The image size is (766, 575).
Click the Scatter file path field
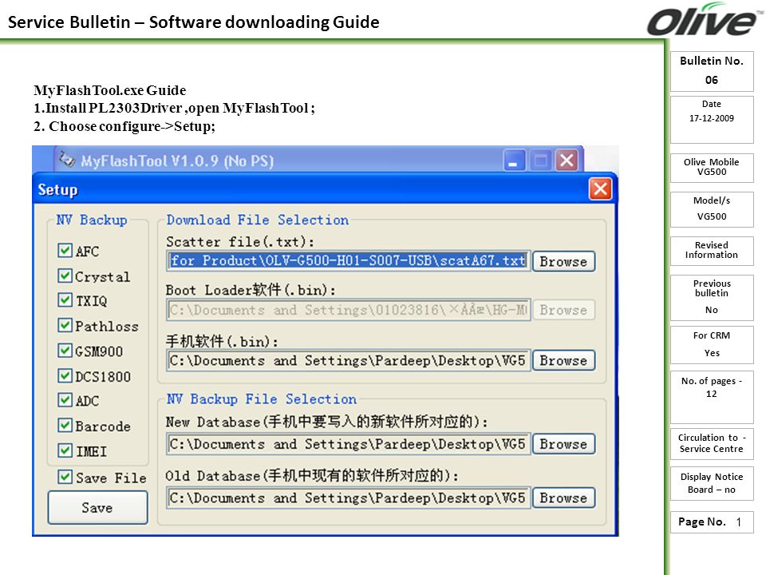349,260
